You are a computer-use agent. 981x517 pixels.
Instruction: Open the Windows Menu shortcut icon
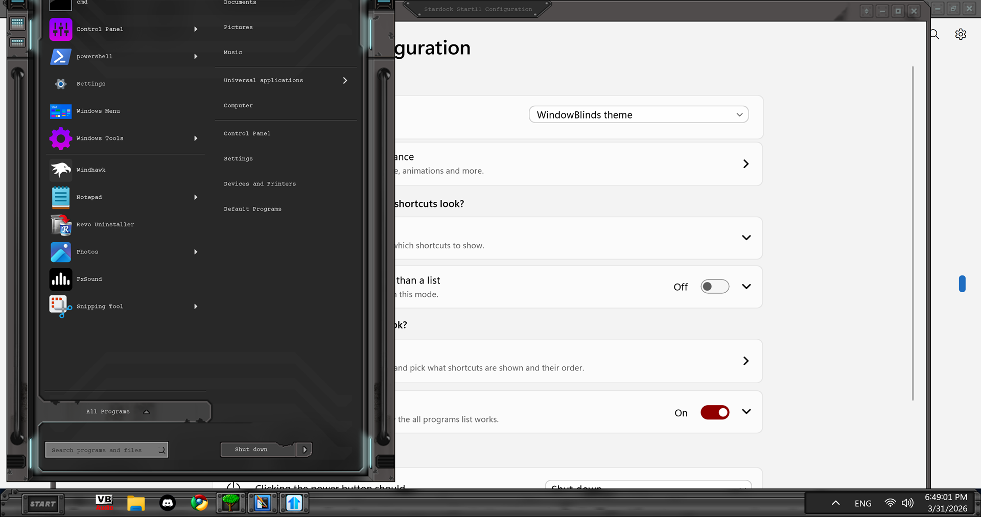61,111
